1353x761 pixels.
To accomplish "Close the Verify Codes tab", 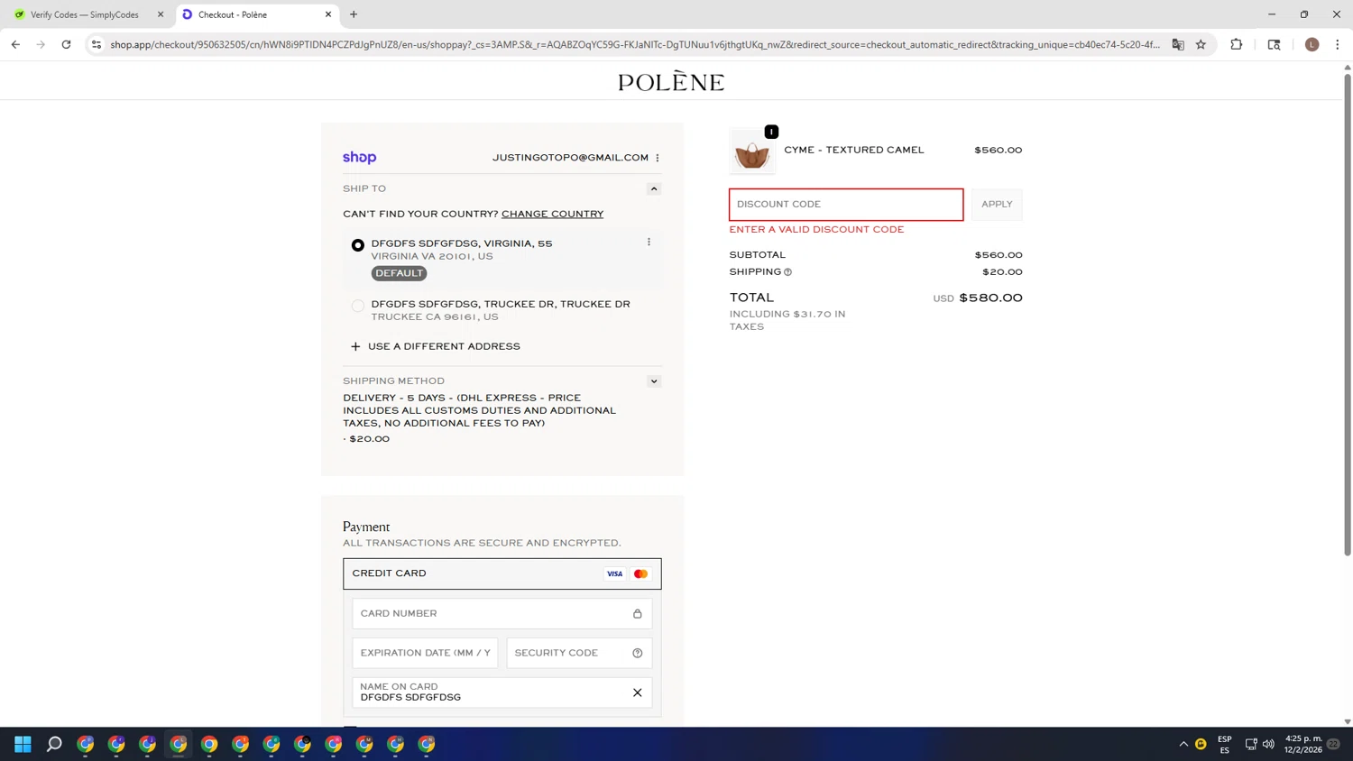I will 161,14.
